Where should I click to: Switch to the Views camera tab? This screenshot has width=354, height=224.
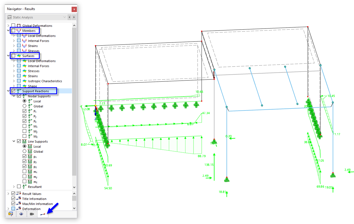32,214
